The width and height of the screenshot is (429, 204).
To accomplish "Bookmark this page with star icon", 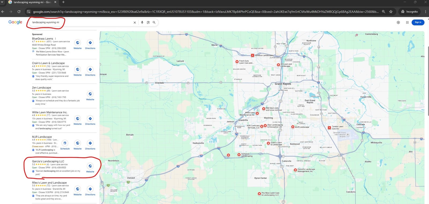I will point(391,11).
